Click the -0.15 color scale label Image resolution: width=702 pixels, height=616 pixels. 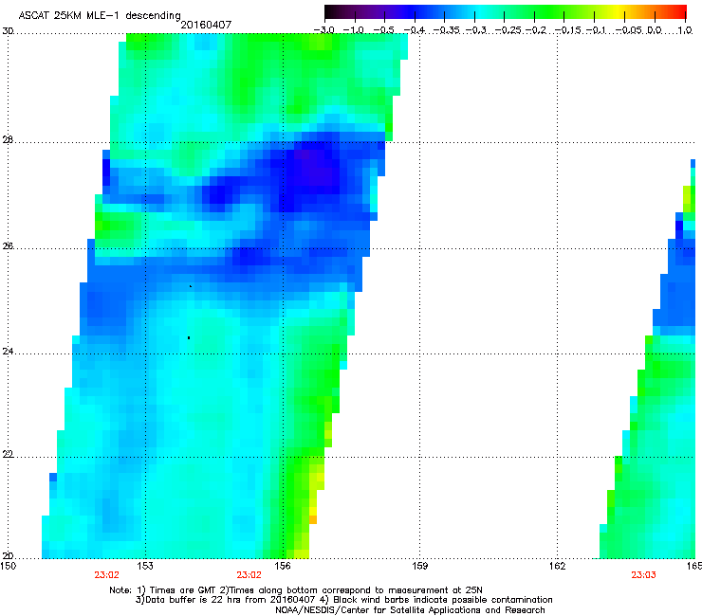568,30
